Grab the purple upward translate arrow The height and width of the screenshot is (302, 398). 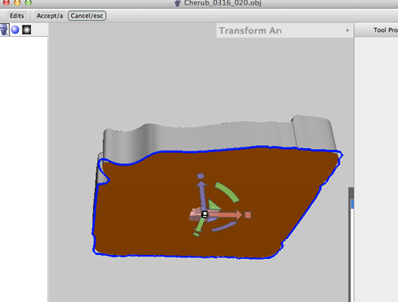click(202, 194)
